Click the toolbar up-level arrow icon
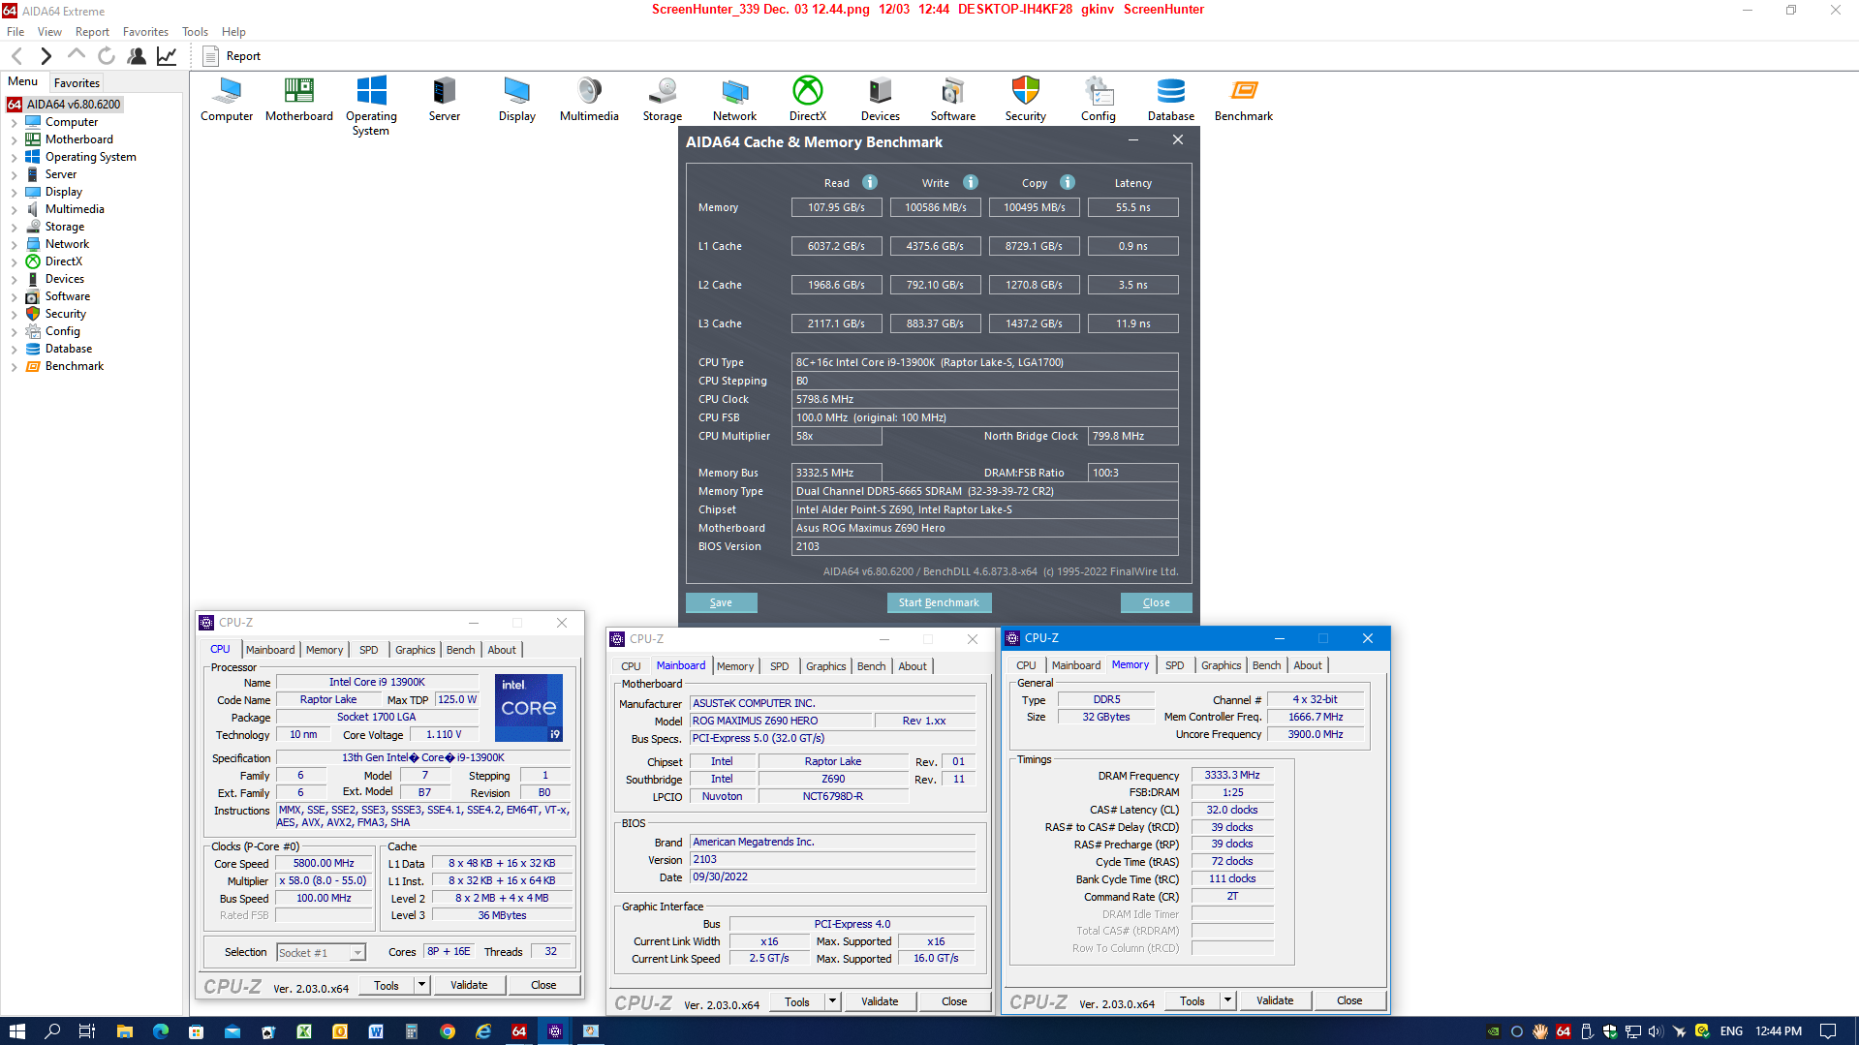This screenshot has height=1045, width=1859. coord(77,54)
